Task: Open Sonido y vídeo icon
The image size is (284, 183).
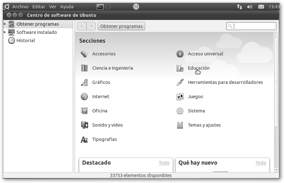Action: click(84, 125)
